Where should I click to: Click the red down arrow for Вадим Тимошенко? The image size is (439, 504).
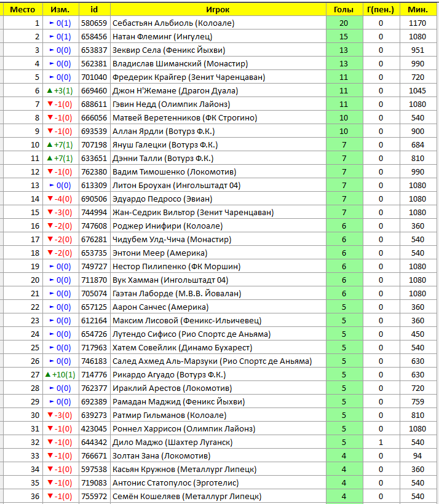50,171
